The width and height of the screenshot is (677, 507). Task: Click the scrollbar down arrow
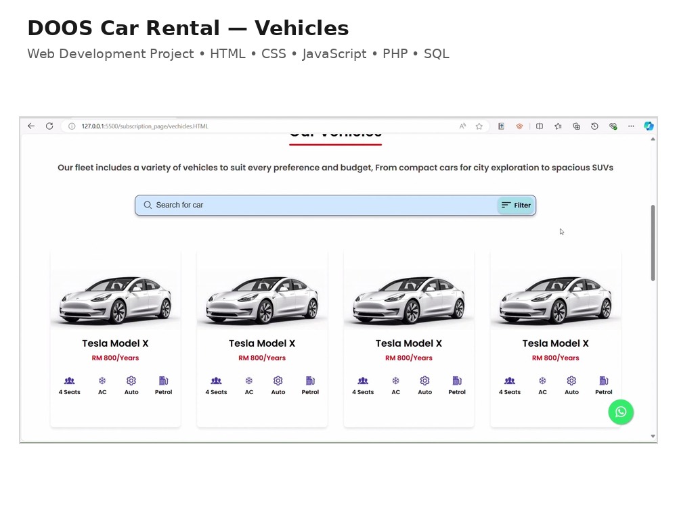click(653, 436)
